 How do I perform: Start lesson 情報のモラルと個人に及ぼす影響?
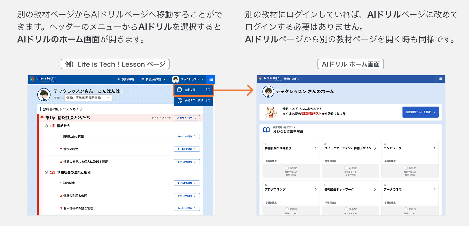[x=187, y=162]
